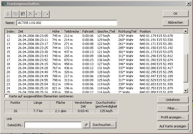Image resolution: width=193 pixels, height=134 pixels.
Task: Click the Abbrechen button
Action: (175, 22)
